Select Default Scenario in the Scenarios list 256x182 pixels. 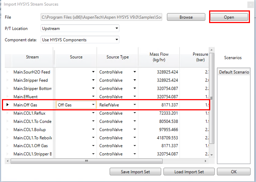[233, 72]
